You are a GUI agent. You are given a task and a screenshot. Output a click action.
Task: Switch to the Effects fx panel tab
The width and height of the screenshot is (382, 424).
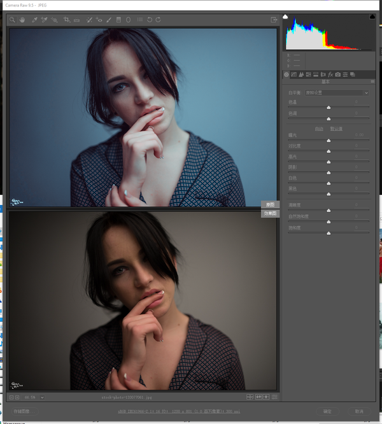tap(330, 74)
